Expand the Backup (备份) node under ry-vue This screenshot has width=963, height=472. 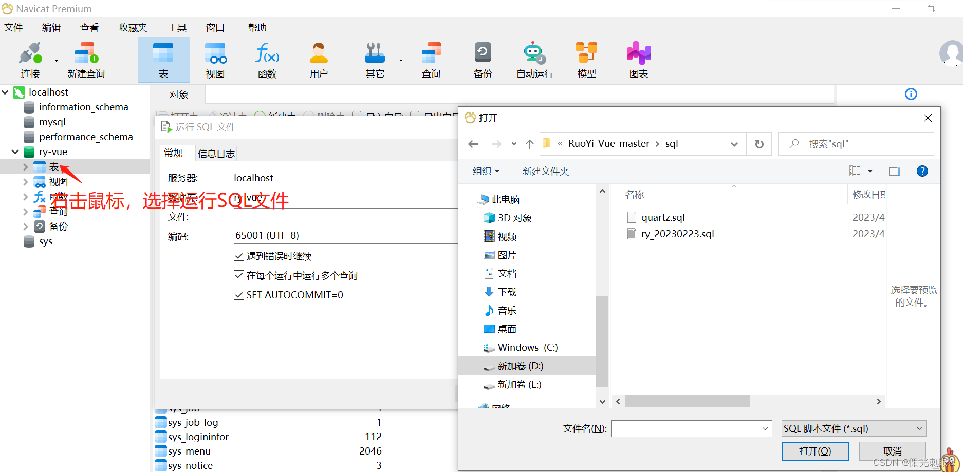click(x=26, y=226)
